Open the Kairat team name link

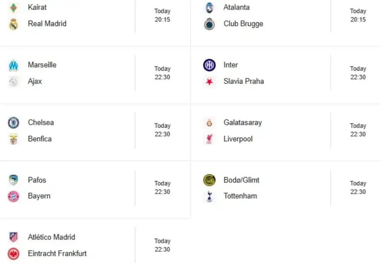(37, 7)
